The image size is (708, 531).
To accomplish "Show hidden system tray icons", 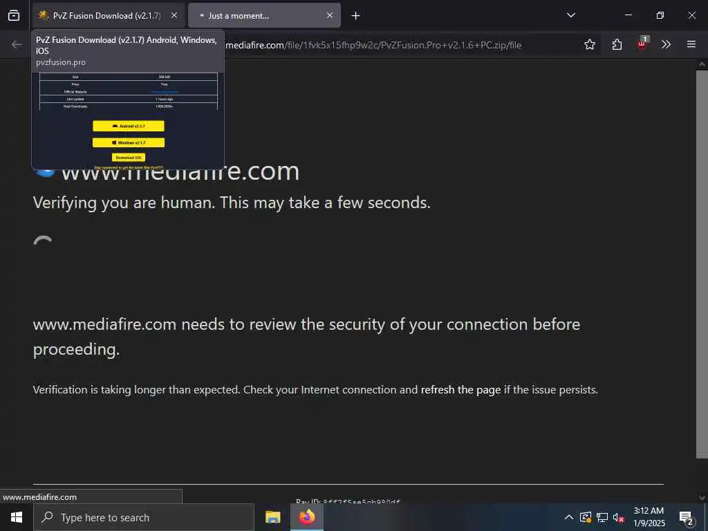I will (568, 517).
